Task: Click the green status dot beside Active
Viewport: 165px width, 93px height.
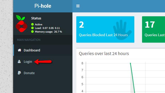Action: tap(32, 24)
